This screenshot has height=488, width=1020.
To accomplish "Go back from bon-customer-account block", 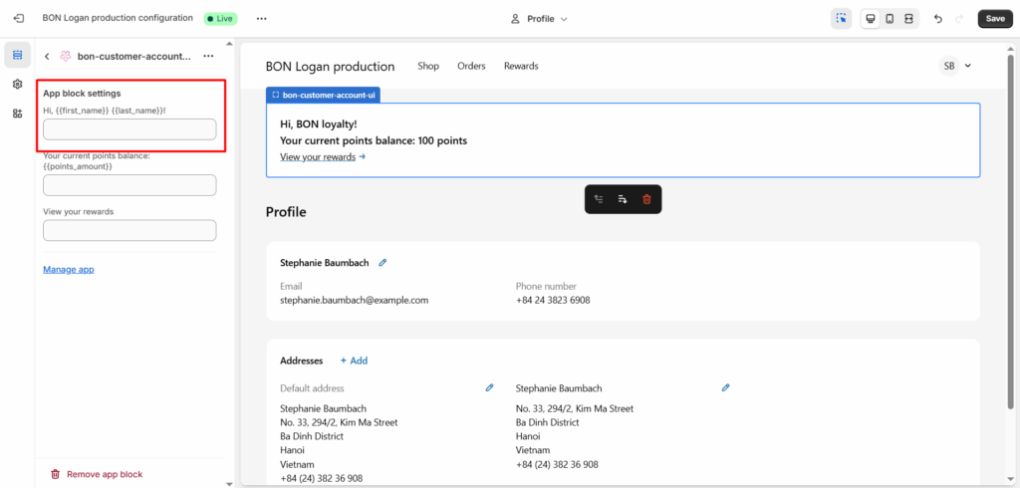I will coord(47,57).
